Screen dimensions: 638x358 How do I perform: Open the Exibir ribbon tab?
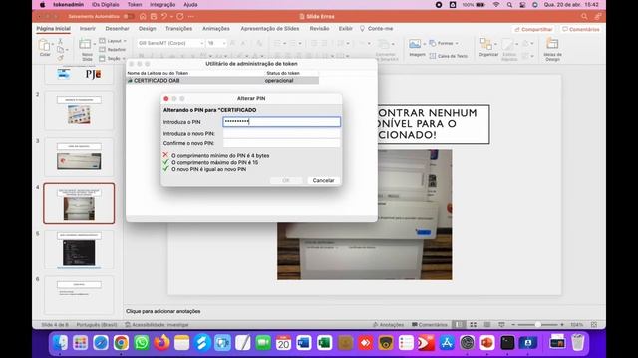point(346,29)
